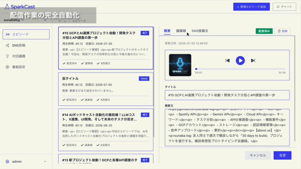Click the タイトル input field
Screen dimensions: 301x169
pos(227,95)
